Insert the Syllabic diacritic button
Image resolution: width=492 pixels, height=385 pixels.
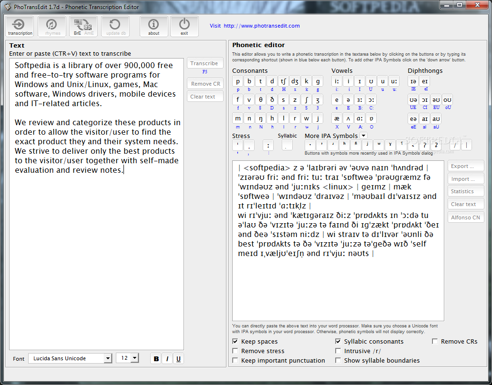[287, 145]
